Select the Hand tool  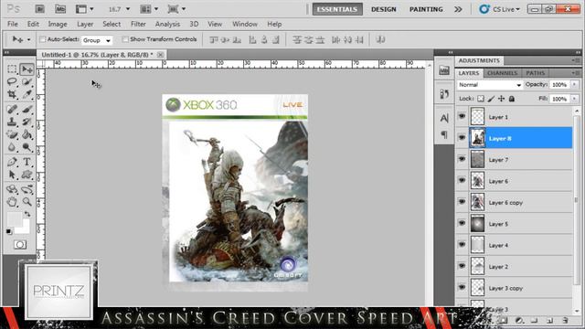tap(12, 202)
